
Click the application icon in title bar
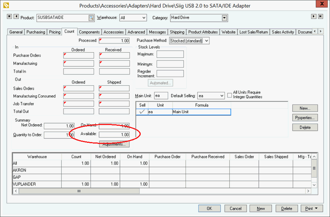[6, 5]
